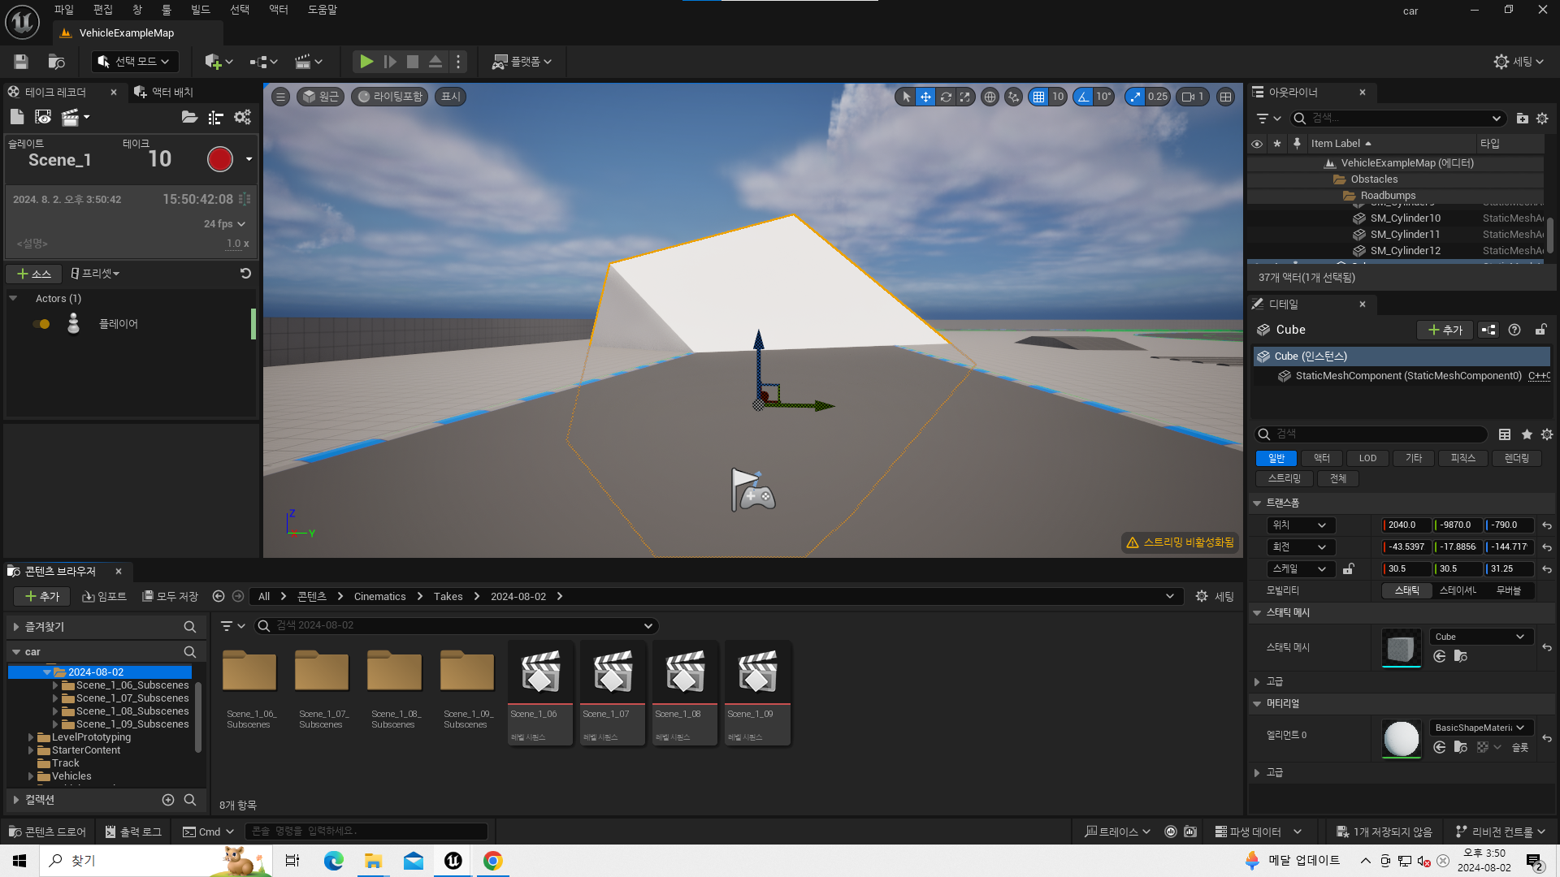Open Chrome from the Windows taskbar
Screen dimensions: 1560x877
[x=492, y=861]
